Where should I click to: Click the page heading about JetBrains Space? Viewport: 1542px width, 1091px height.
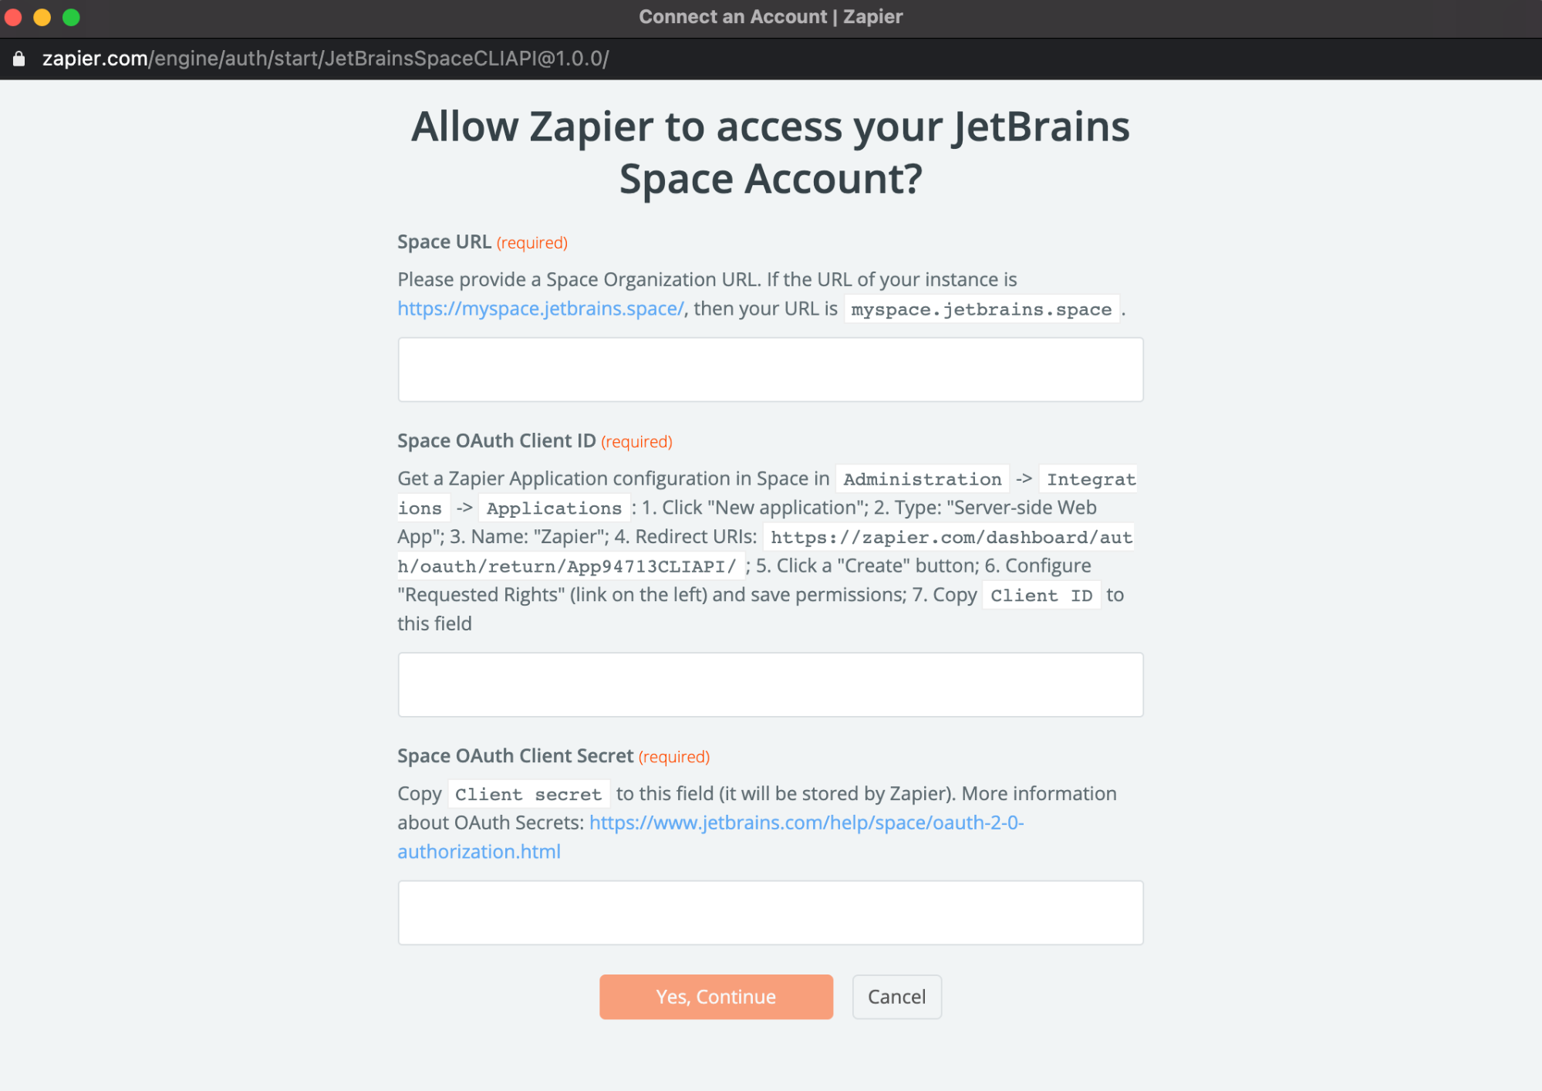tap(770, 153)
